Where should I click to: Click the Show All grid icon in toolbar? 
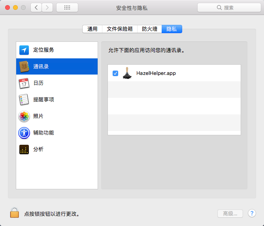point(67,7)
